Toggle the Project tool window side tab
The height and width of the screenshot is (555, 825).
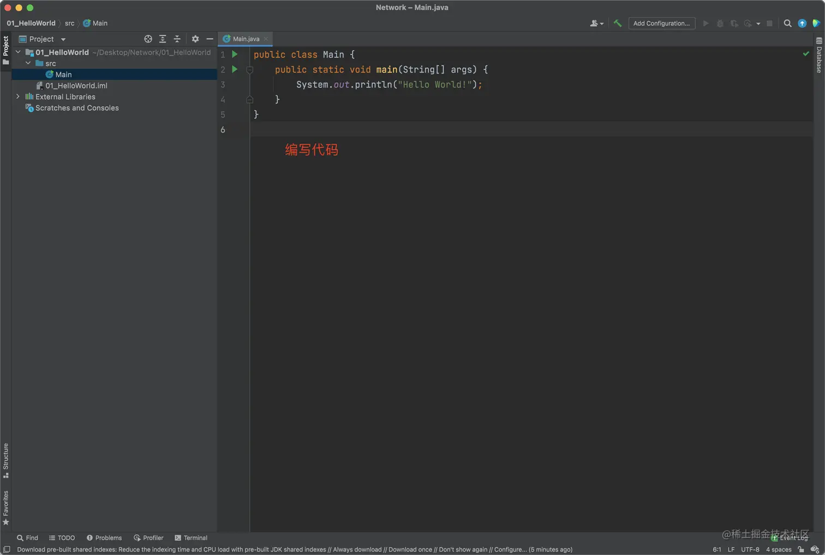pos(6,50)
